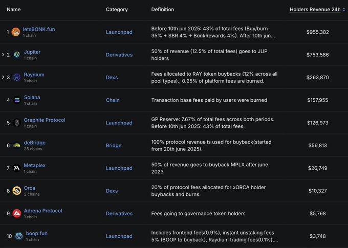This screenshot has width=348, height=248.
Task: Click the letsBONK.fun dog logo icon
Action: click(x=16, y=32)
